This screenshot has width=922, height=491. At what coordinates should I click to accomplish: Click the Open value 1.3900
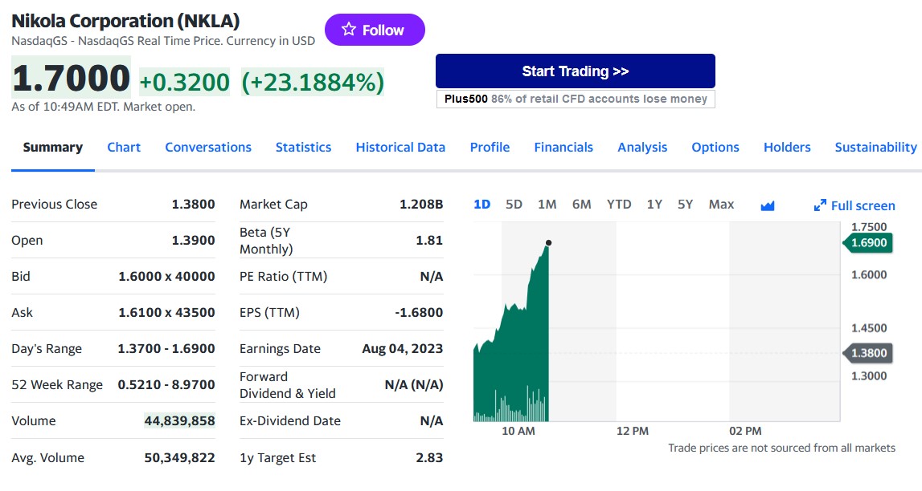coord(194,240)
